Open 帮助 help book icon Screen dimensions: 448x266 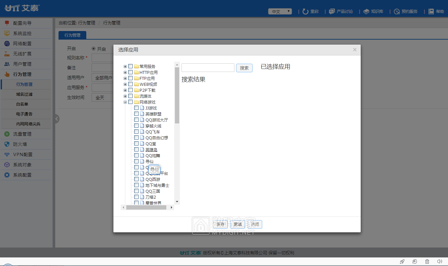coord(431,12)
